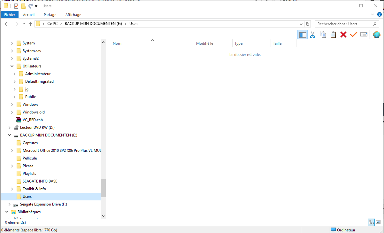The image size is (384, 233).
Task: Expand the jg folder
Action: pyautogui.click(x=15, y=89)
